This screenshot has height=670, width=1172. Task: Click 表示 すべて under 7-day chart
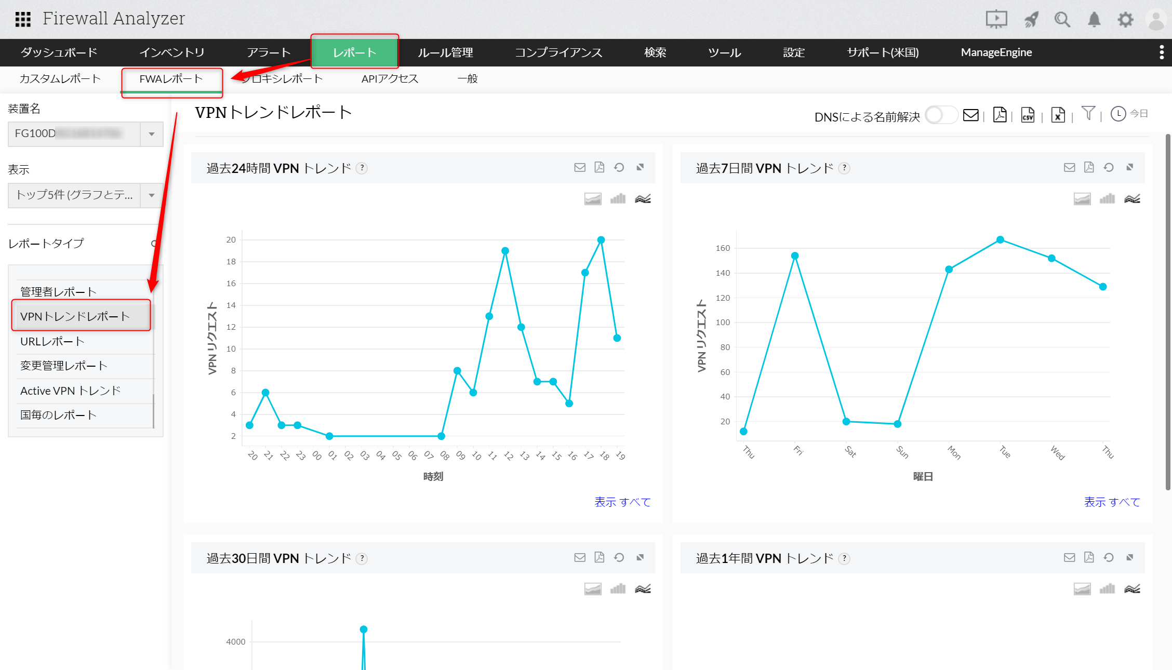[x=1112, y=502]
